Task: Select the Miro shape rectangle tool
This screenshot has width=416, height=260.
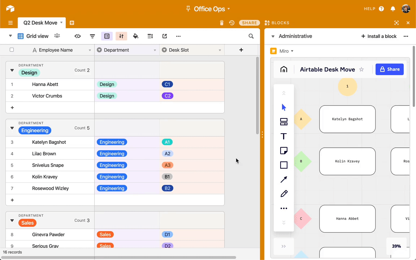Action: pos(284,165)
